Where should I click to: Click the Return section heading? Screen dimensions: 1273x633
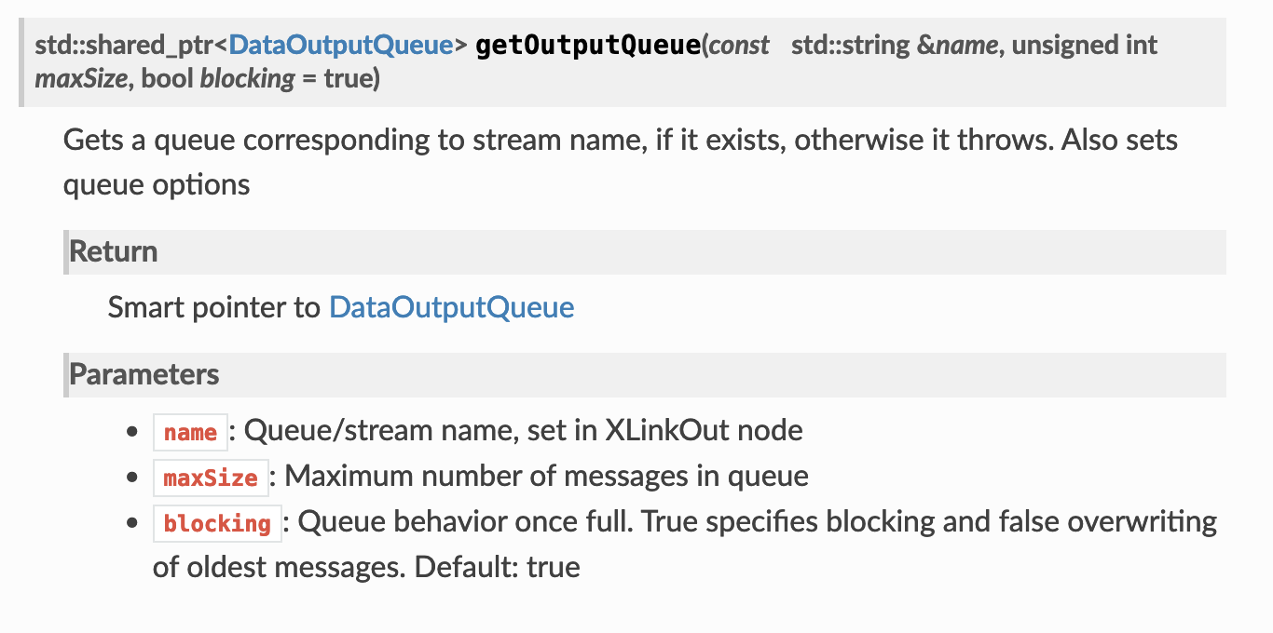tap(114, 251)
